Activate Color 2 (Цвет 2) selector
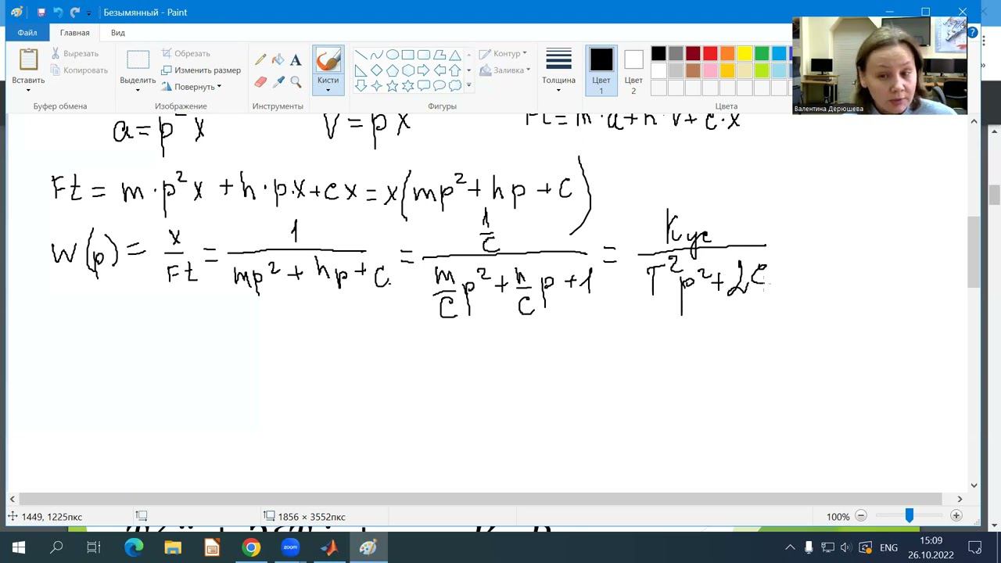Screen dimensions: 1001x563 633,70
